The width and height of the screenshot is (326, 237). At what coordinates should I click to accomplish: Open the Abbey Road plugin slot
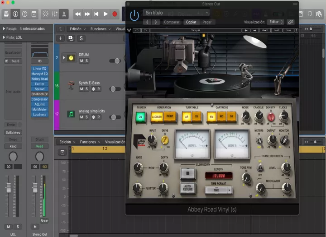pyautogui.click(x=39, y=79)
